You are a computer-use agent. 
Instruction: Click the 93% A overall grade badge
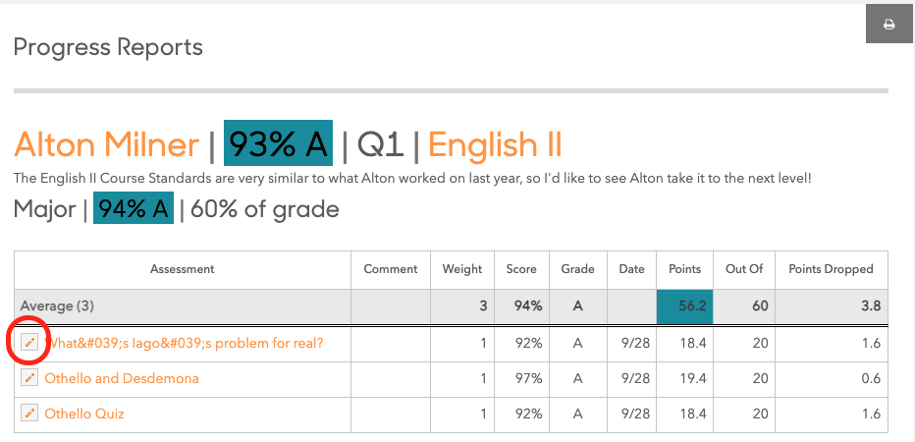click(279, 143)
